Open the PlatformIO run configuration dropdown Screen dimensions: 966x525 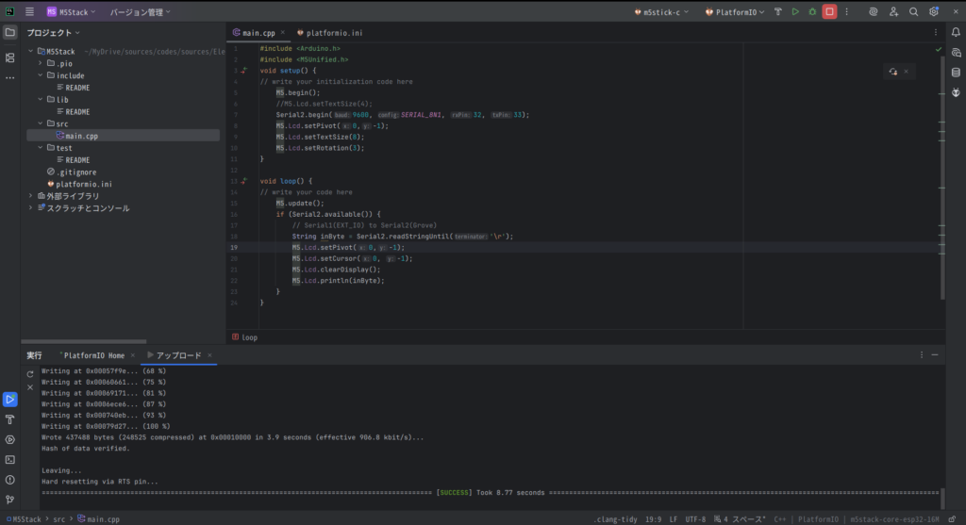(x=735, y=12)
